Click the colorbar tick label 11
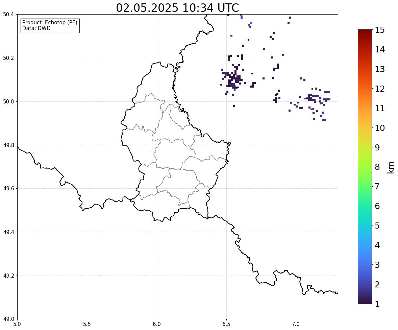398x330 pixels. pos(380,108)
